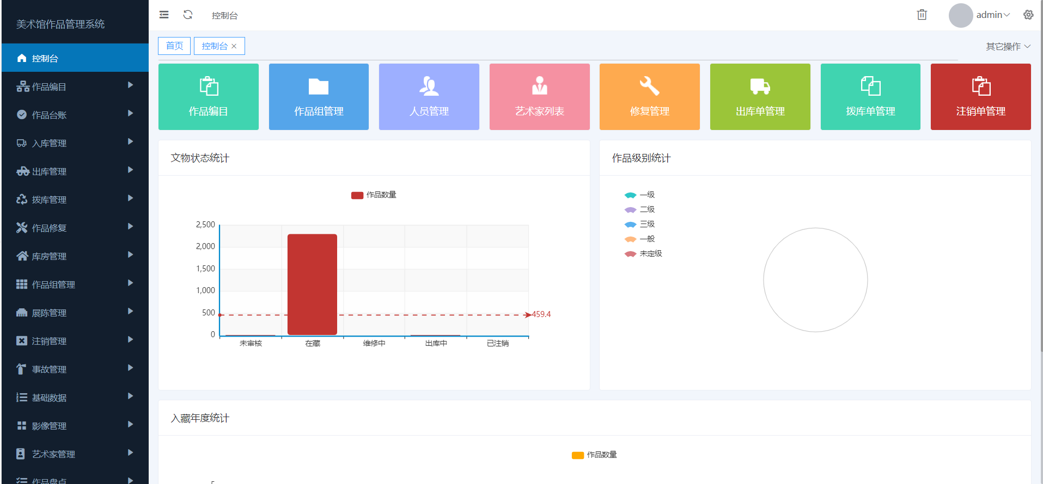Open the green 作品编目 shortcut card
Image resolution: width=1043 pixels, height=484 pixels.
tap(209, 97)
